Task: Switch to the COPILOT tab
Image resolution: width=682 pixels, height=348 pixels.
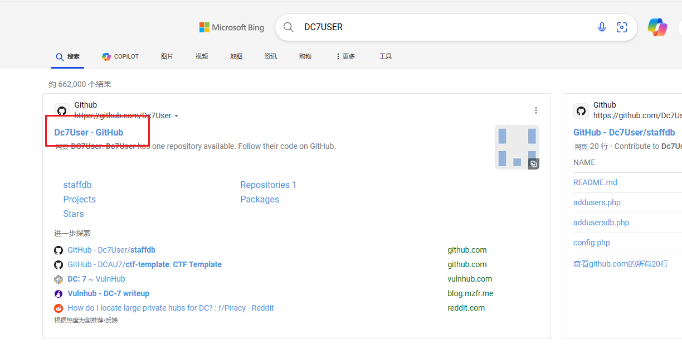Action: 120,56
